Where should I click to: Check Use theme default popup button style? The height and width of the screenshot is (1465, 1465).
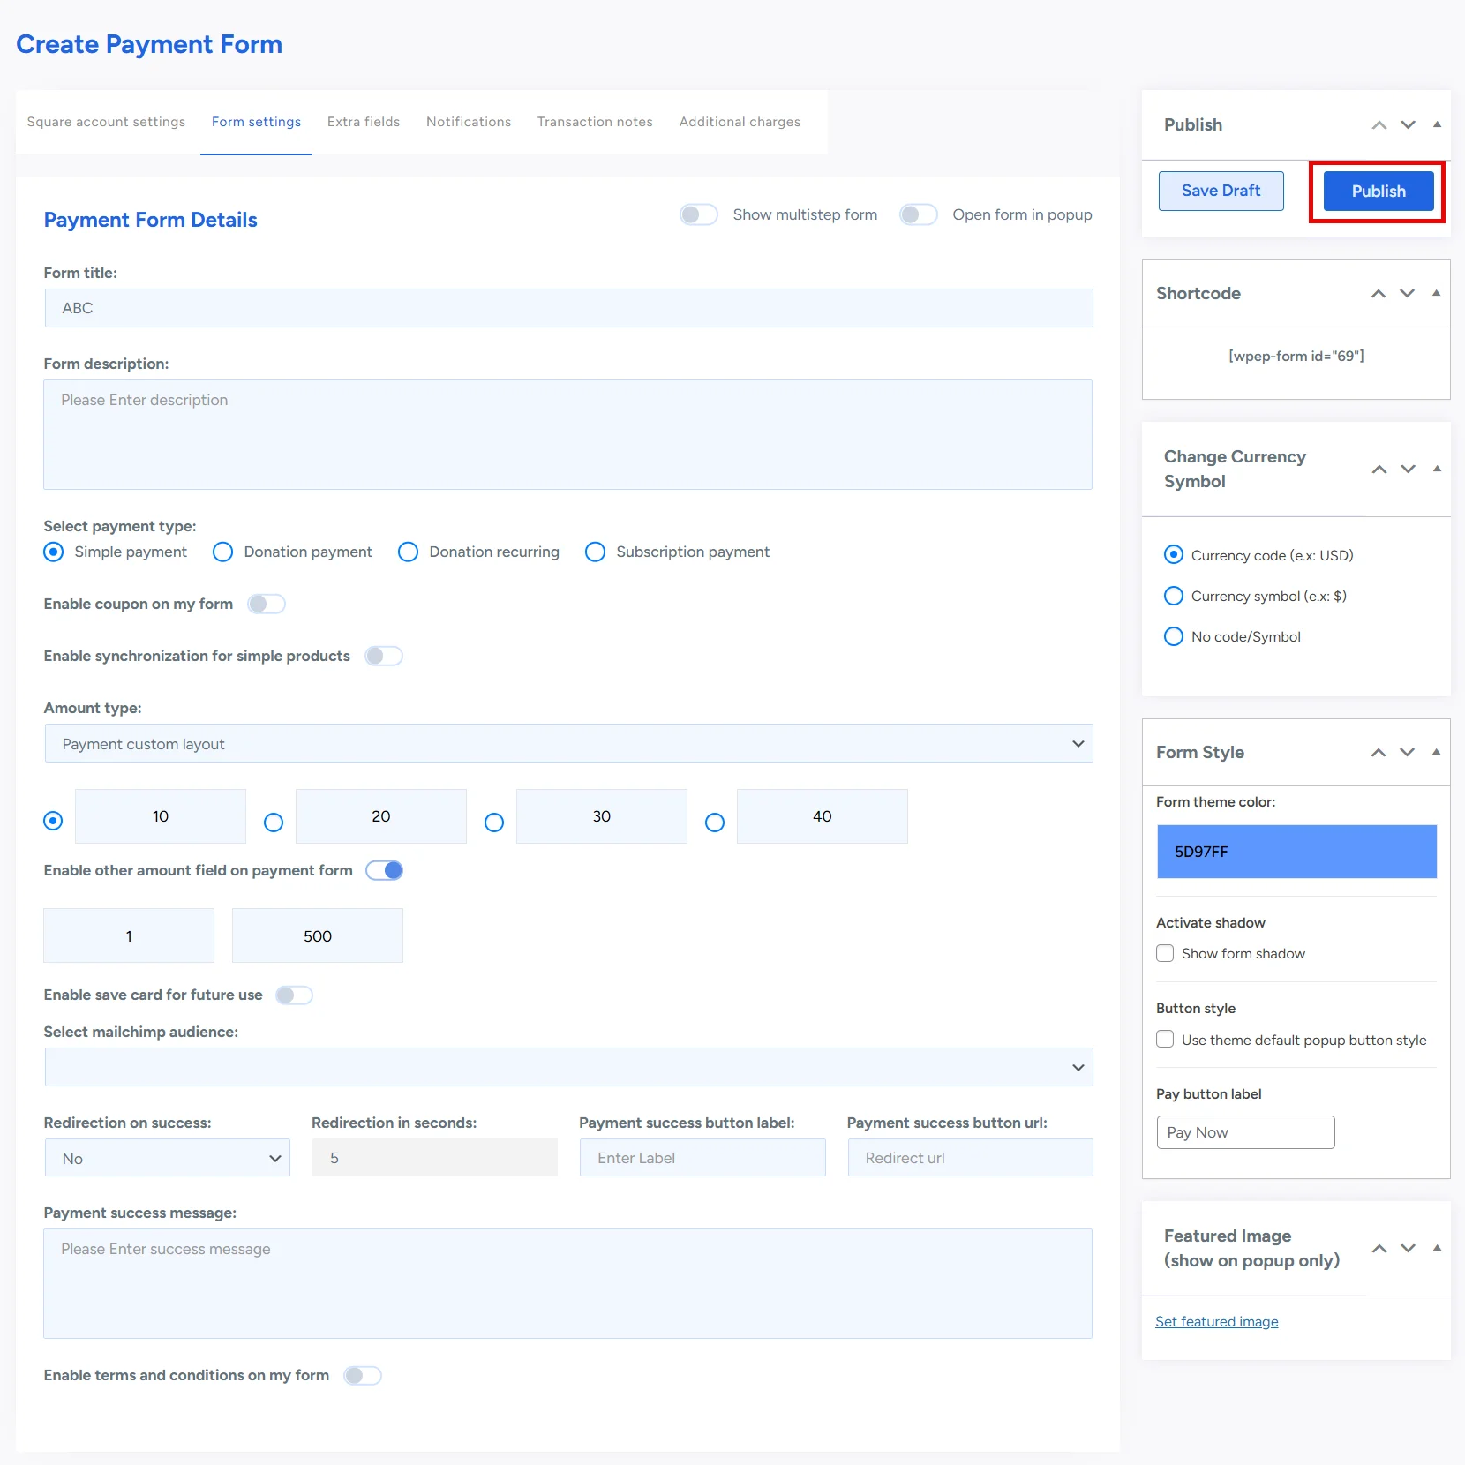coord(1165,1040)
